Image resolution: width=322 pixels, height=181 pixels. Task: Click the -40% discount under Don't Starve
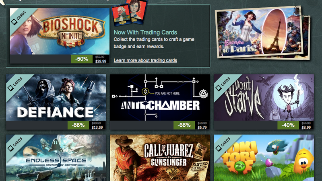[x=288, y=125]
